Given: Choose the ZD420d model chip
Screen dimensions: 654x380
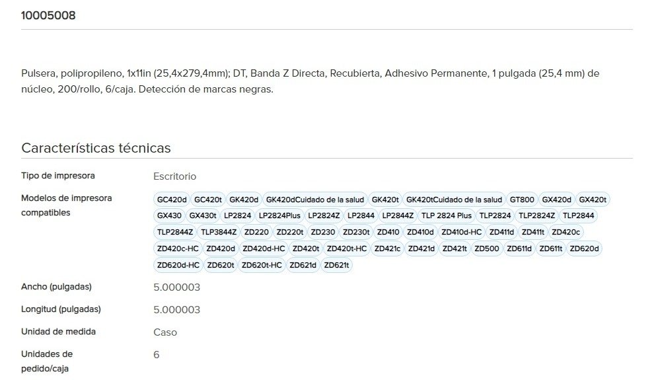Looking at the screenshot, I should tap(221, 248).
